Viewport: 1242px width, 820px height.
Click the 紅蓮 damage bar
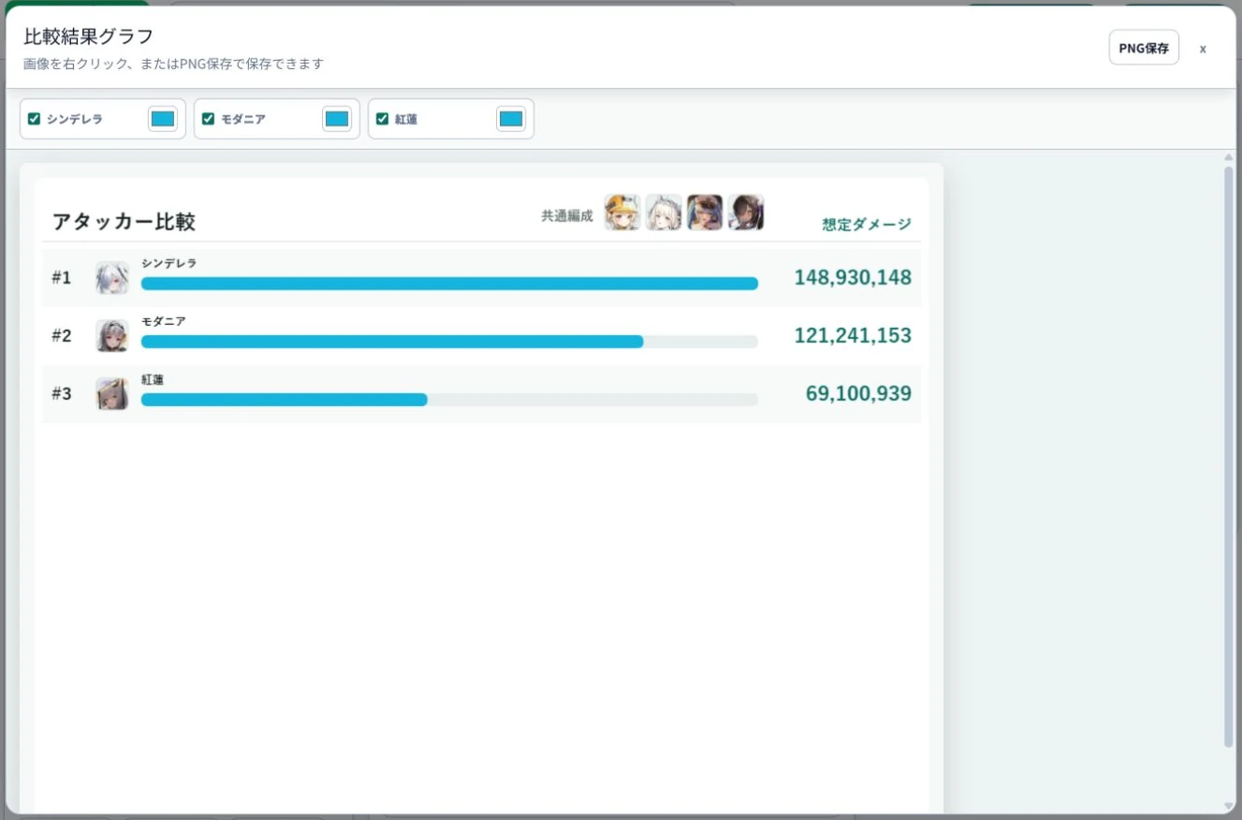click(x=285, y=400)
